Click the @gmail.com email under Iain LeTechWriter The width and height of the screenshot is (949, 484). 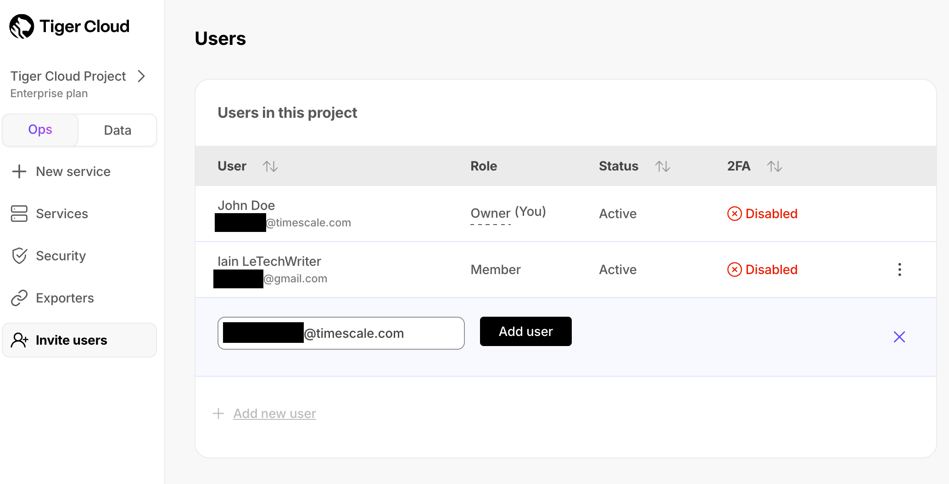tap(295, 279)
